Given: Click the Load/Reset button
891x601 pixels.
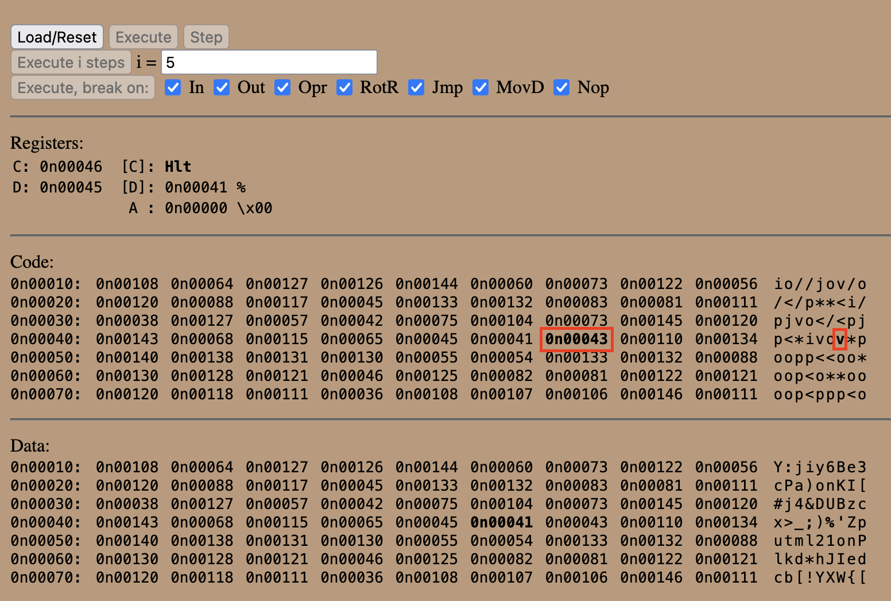Looking at the screenshot, I should [x=57, y=37].
